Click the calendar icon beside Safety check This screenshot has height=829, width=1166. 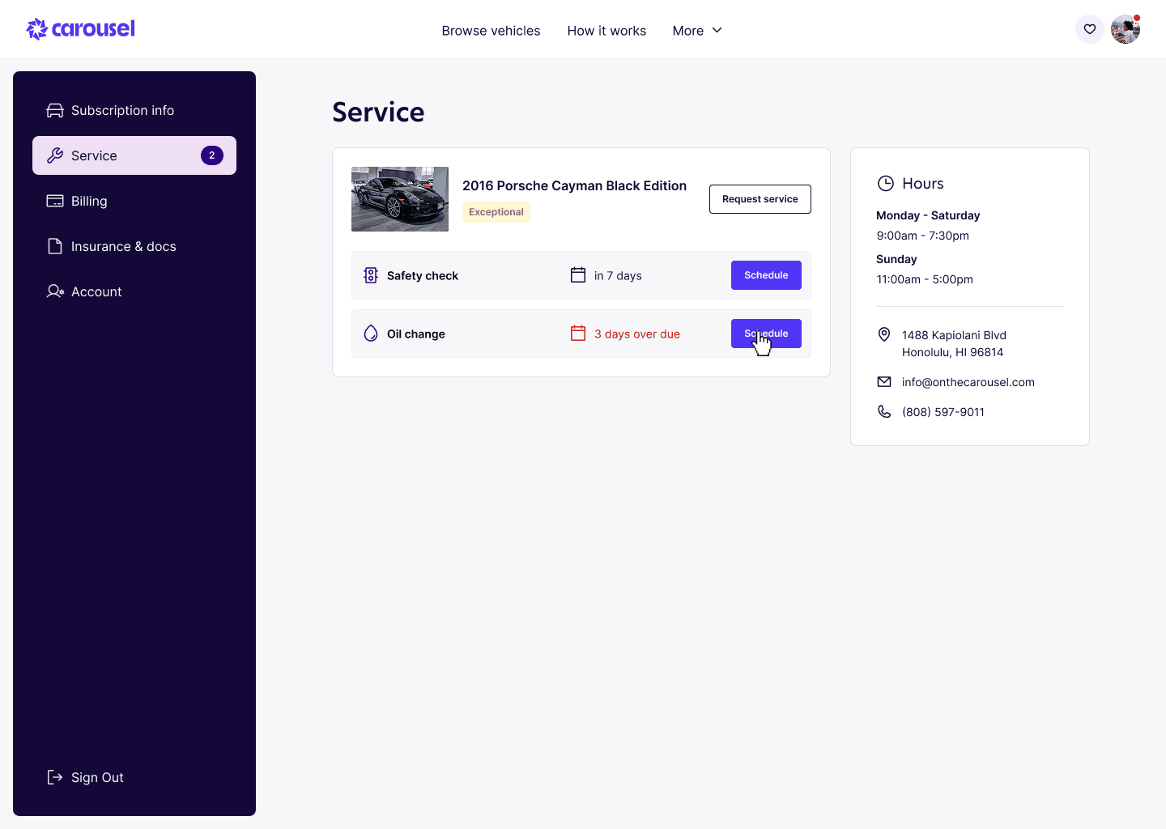[x=577, y=275]
